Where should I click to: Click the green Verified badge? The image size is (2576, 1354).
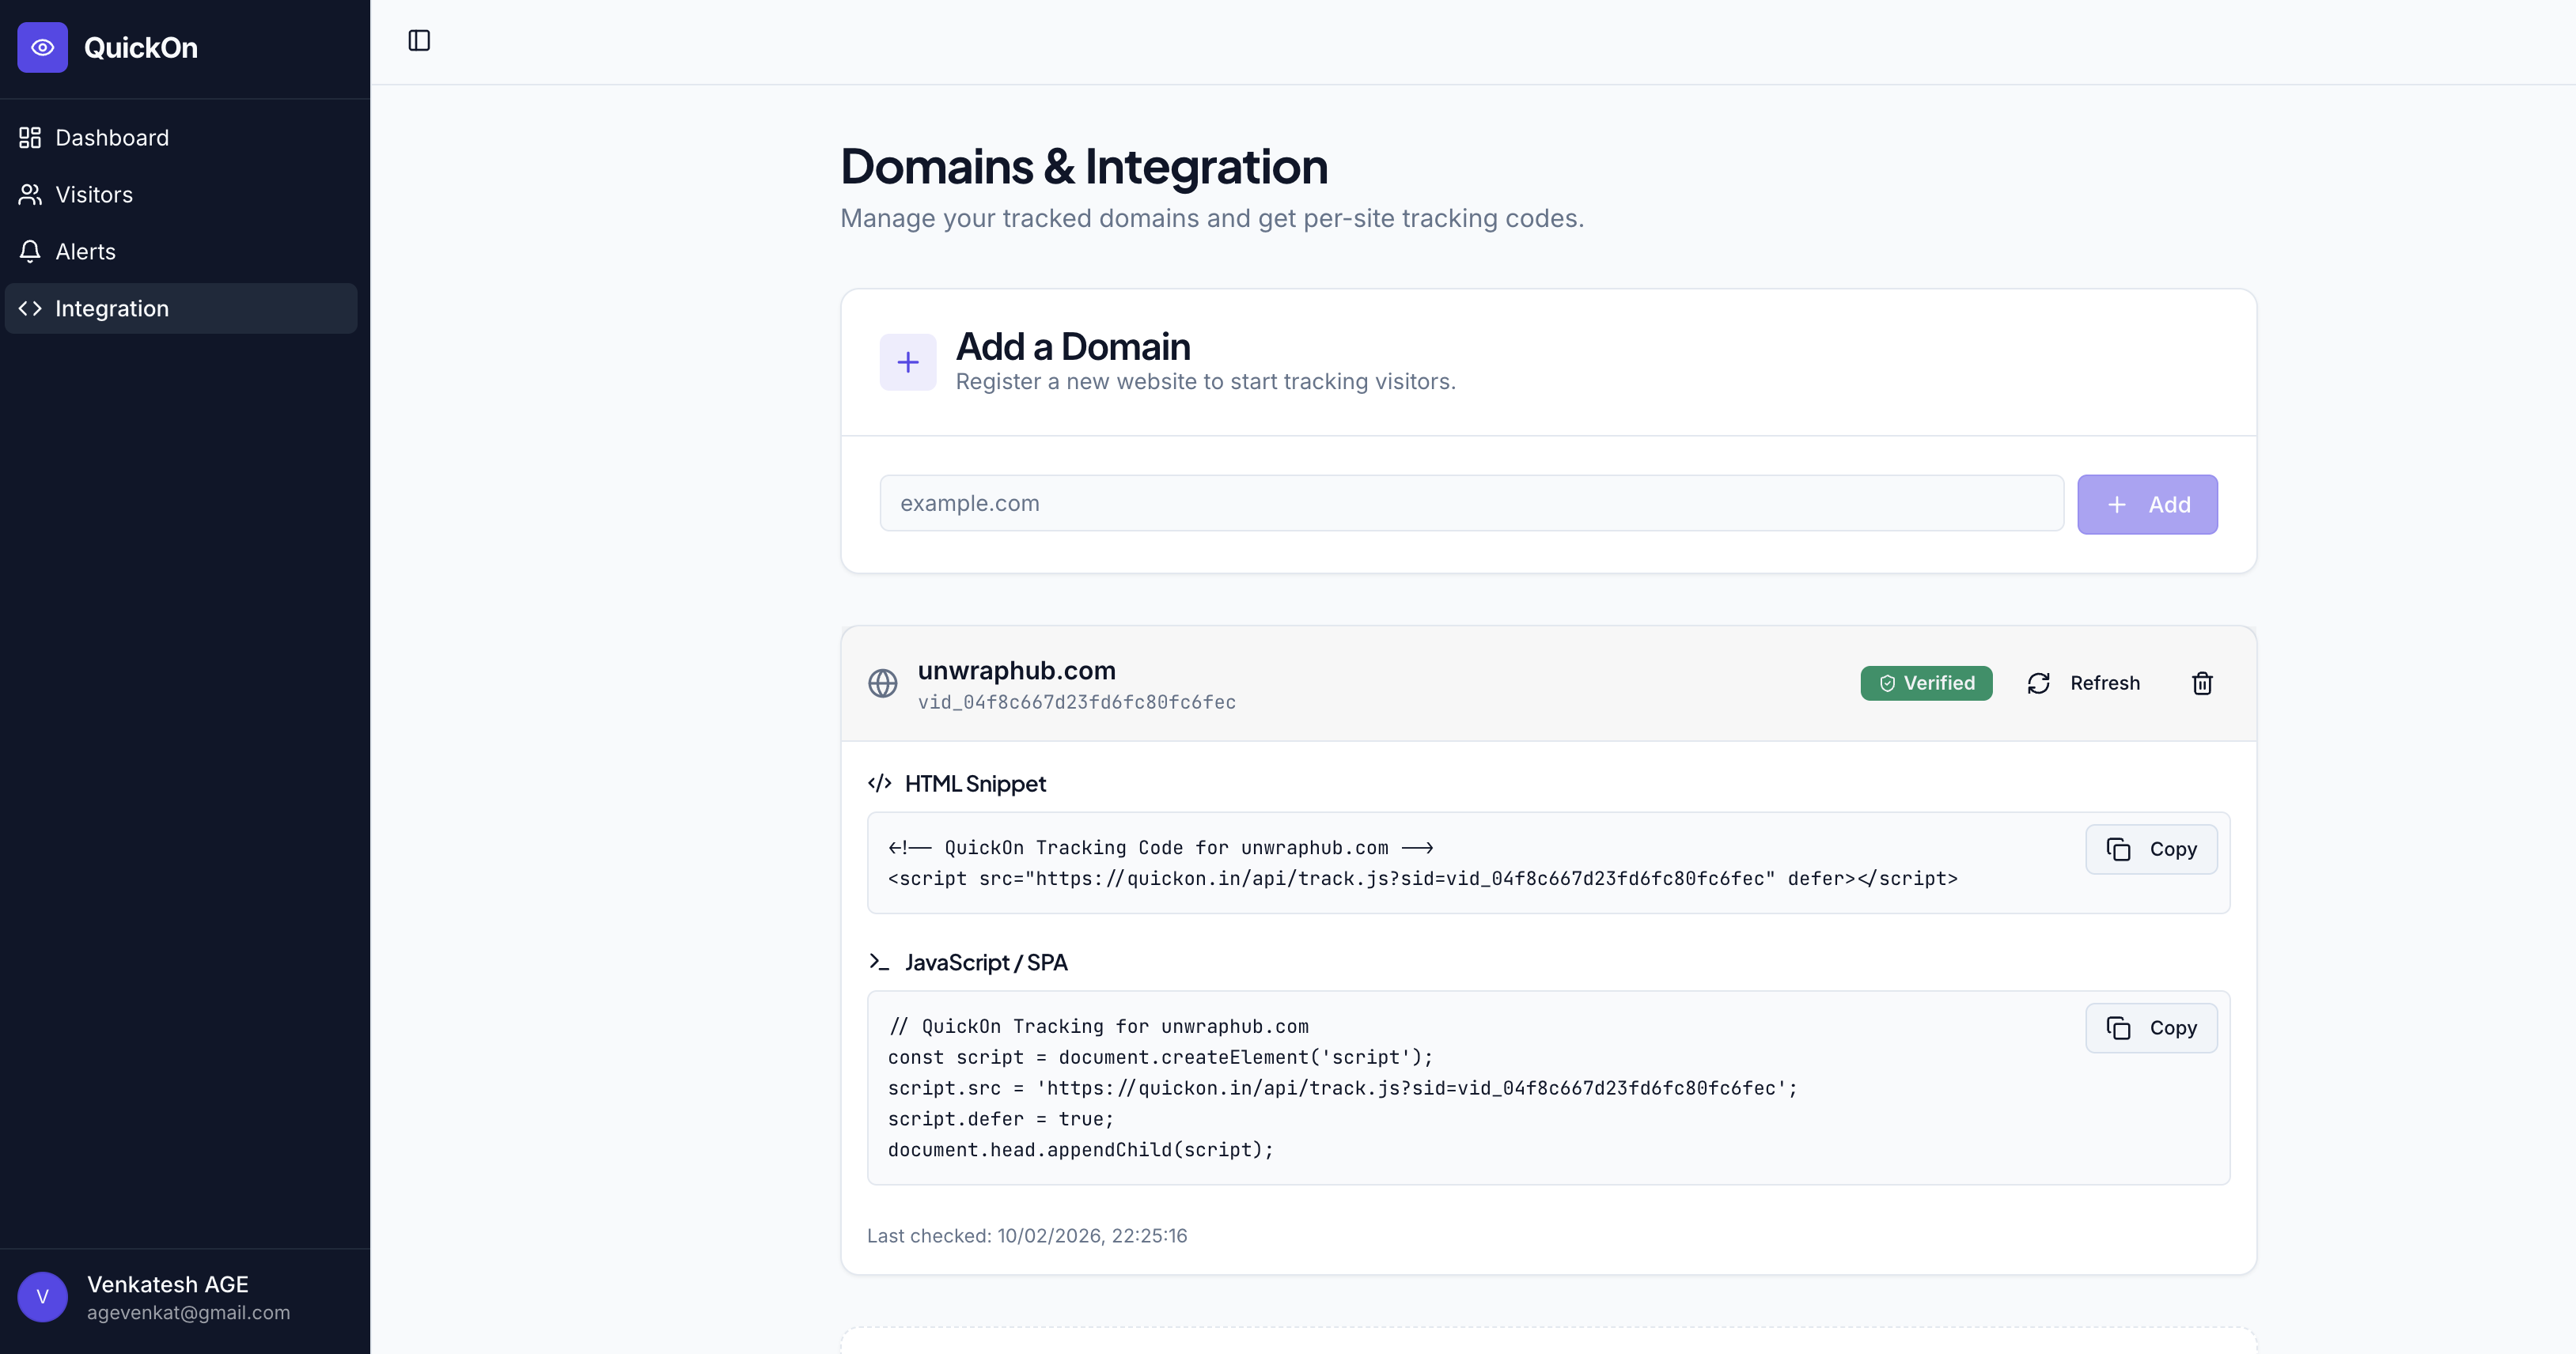point(1925,684)
